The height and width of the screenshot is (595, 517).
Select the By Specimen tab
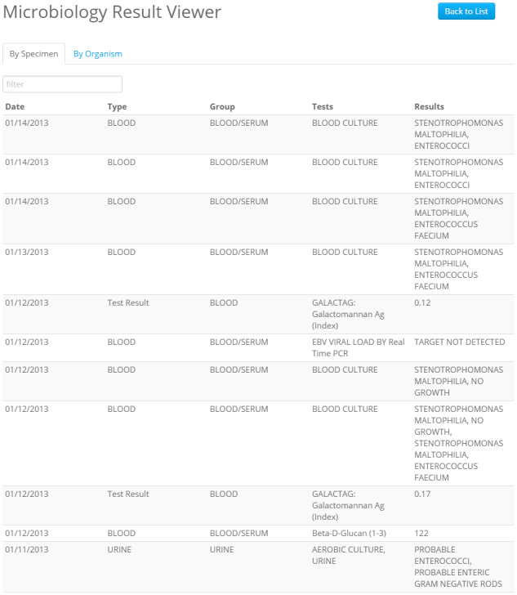(33, 54)
